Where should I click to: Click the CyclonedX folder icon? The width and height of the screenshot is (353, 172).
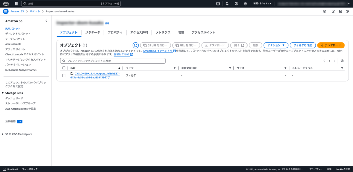[72, 74]
